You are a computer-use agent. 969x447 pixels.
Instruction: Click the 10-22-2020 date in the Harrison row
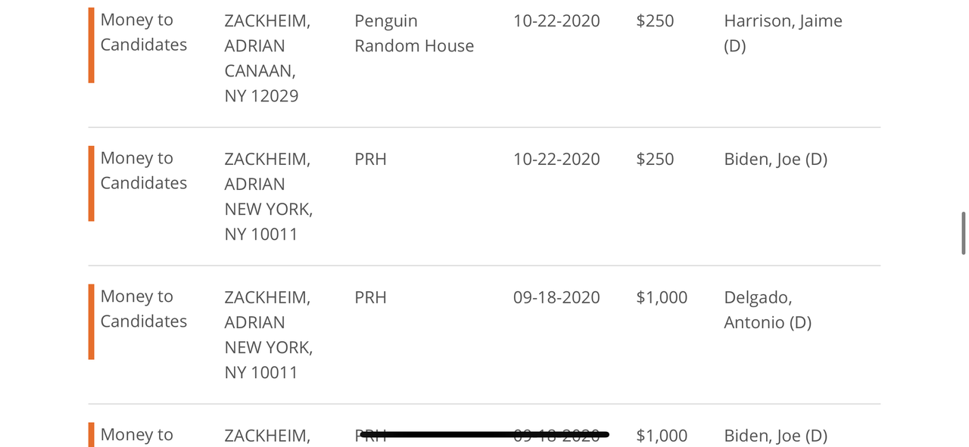(x=556, y=21)
